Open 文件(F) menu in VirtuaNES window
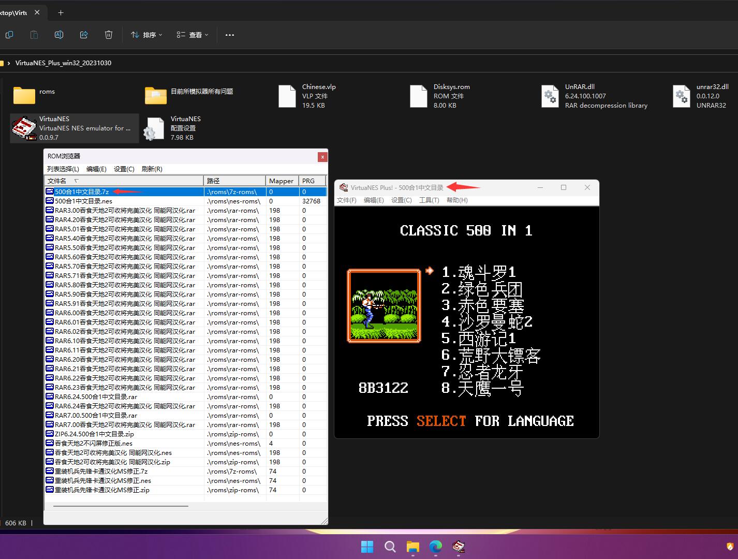The image size is (738, 559). [347, 200]
